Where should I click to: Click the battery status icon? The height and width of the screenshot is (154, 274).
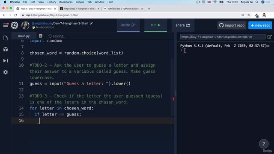coord(221,2)
